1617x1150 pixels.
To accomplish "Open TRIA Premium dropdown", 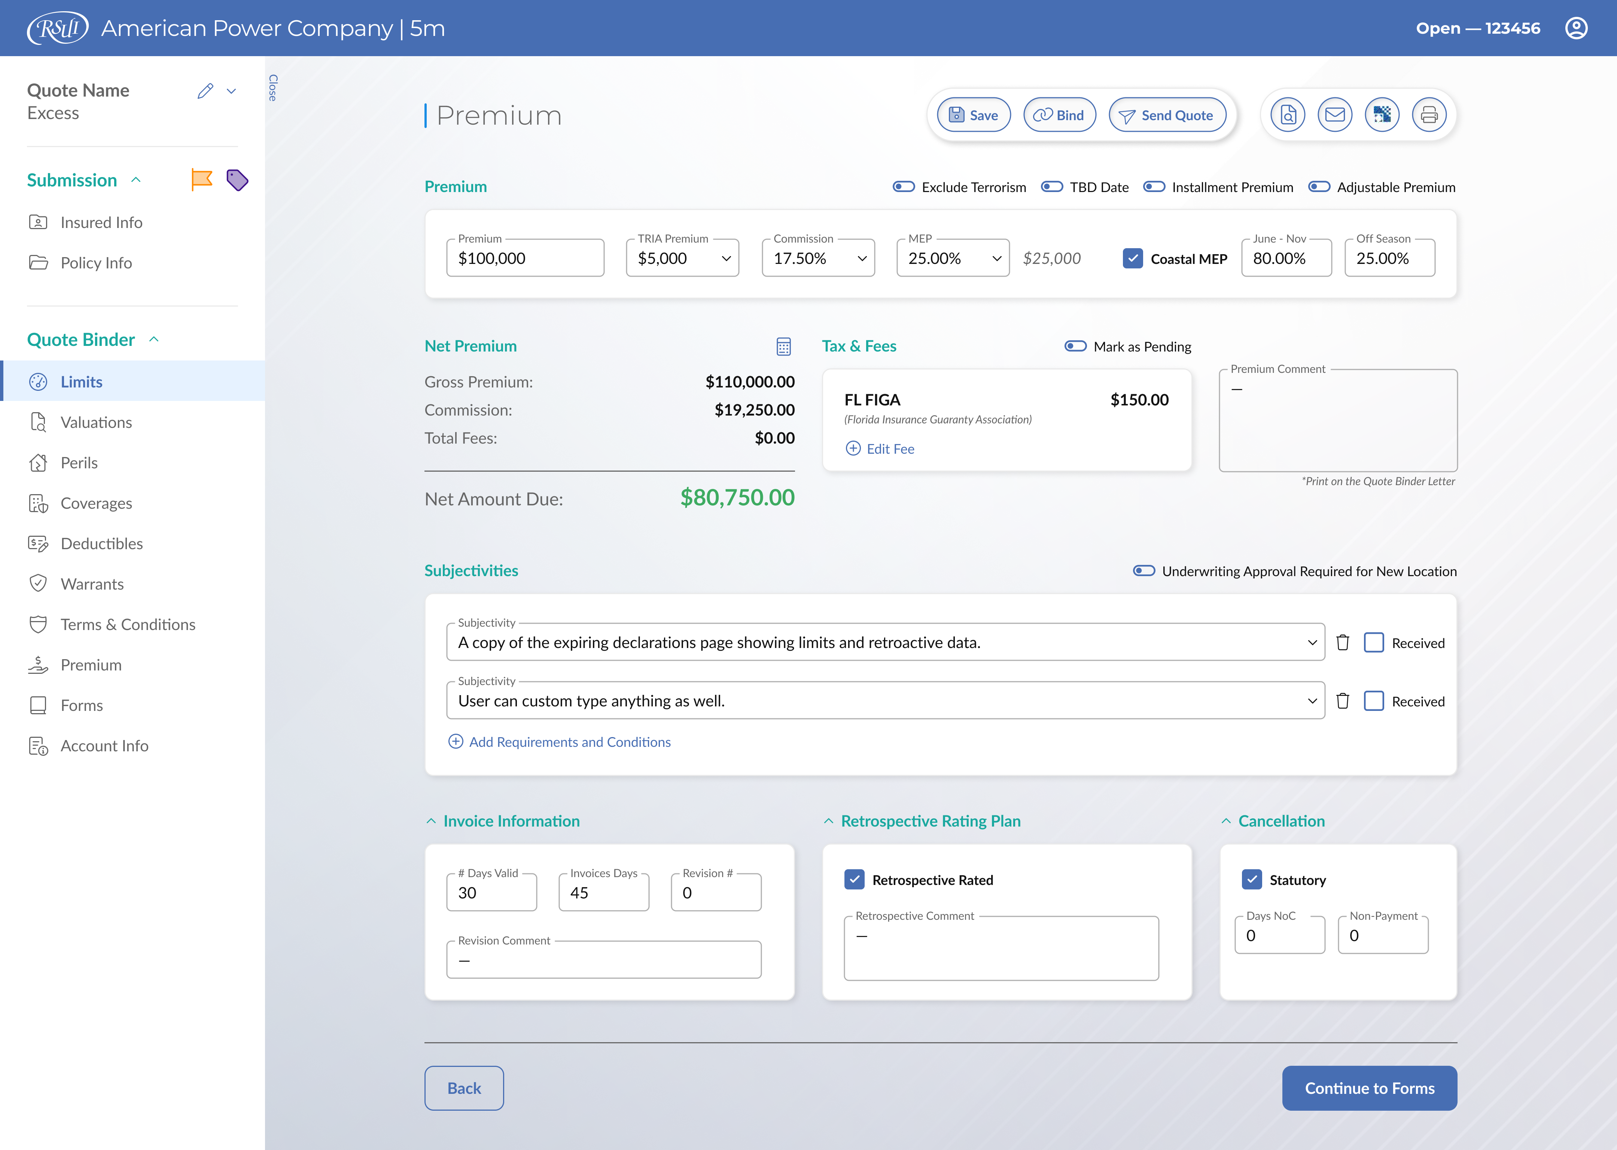I will tap(727, 258).
